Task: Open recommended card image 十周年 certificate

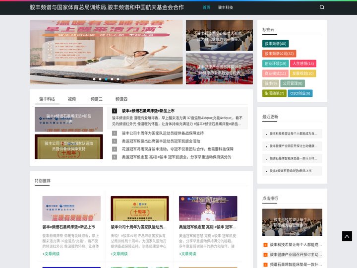Action: [140, 208]
